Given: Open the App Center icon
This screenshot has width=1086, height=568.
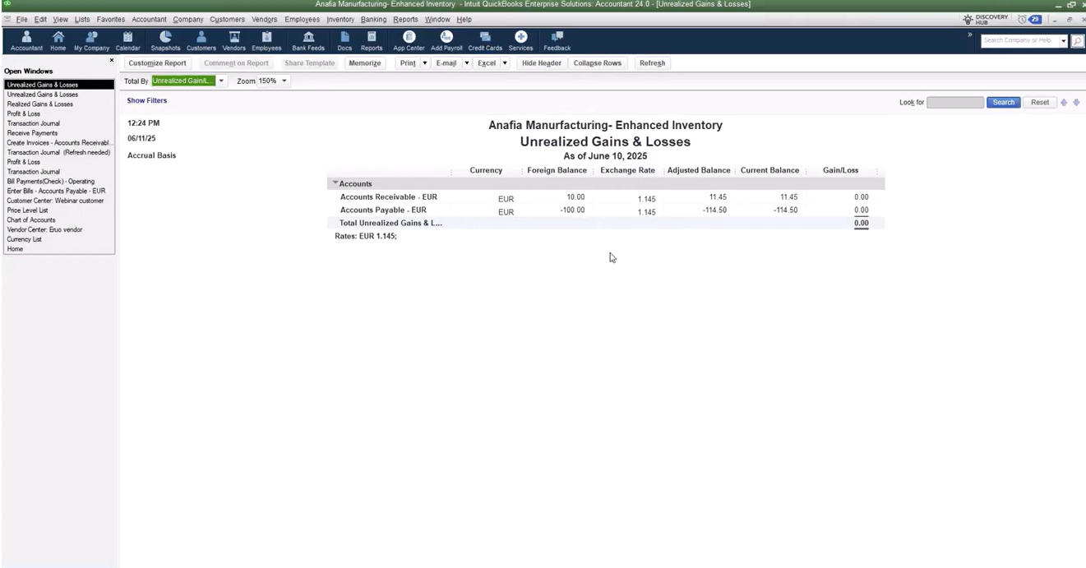Looking at the screenshot, I should click(x=409, y=40).
